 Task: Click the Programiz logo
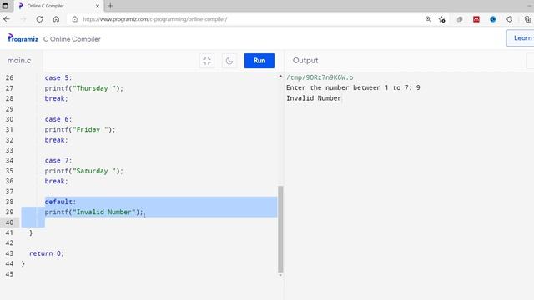tap(23, 38)
